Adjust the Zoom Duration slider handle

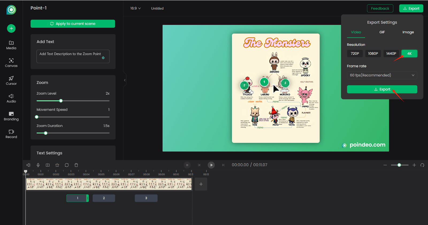tap(46, 133)
